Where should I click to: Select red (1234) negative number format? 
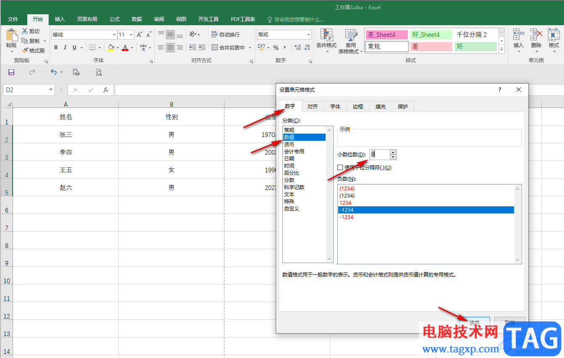[426, 189]
